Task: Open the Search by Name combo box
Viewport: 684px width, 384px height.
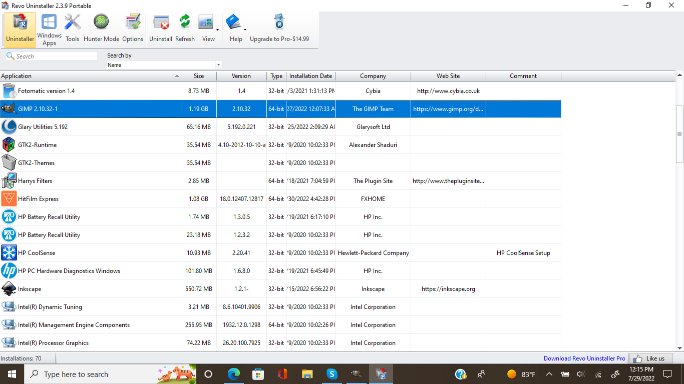Action: [164, 65]
